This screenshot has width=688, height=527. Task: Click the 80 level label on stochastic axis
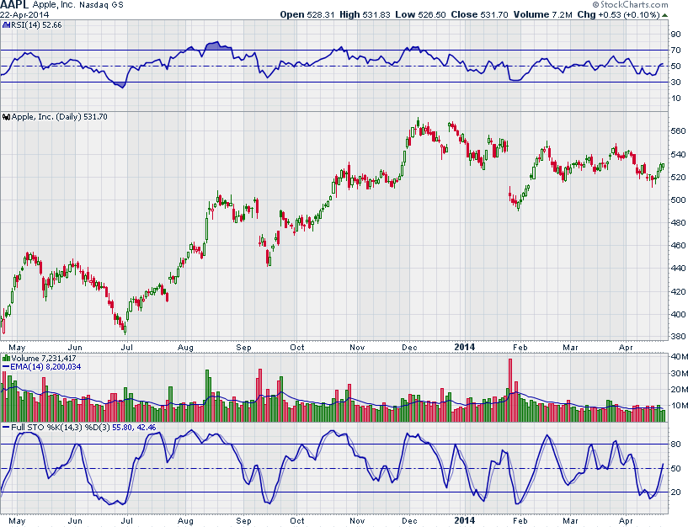pos(675,444)
